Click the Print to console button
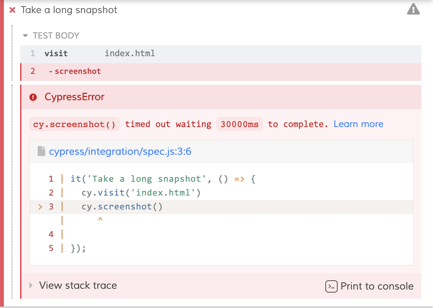Image resolution: width=433 pixels, height=308 pixels. coord(376,286)
